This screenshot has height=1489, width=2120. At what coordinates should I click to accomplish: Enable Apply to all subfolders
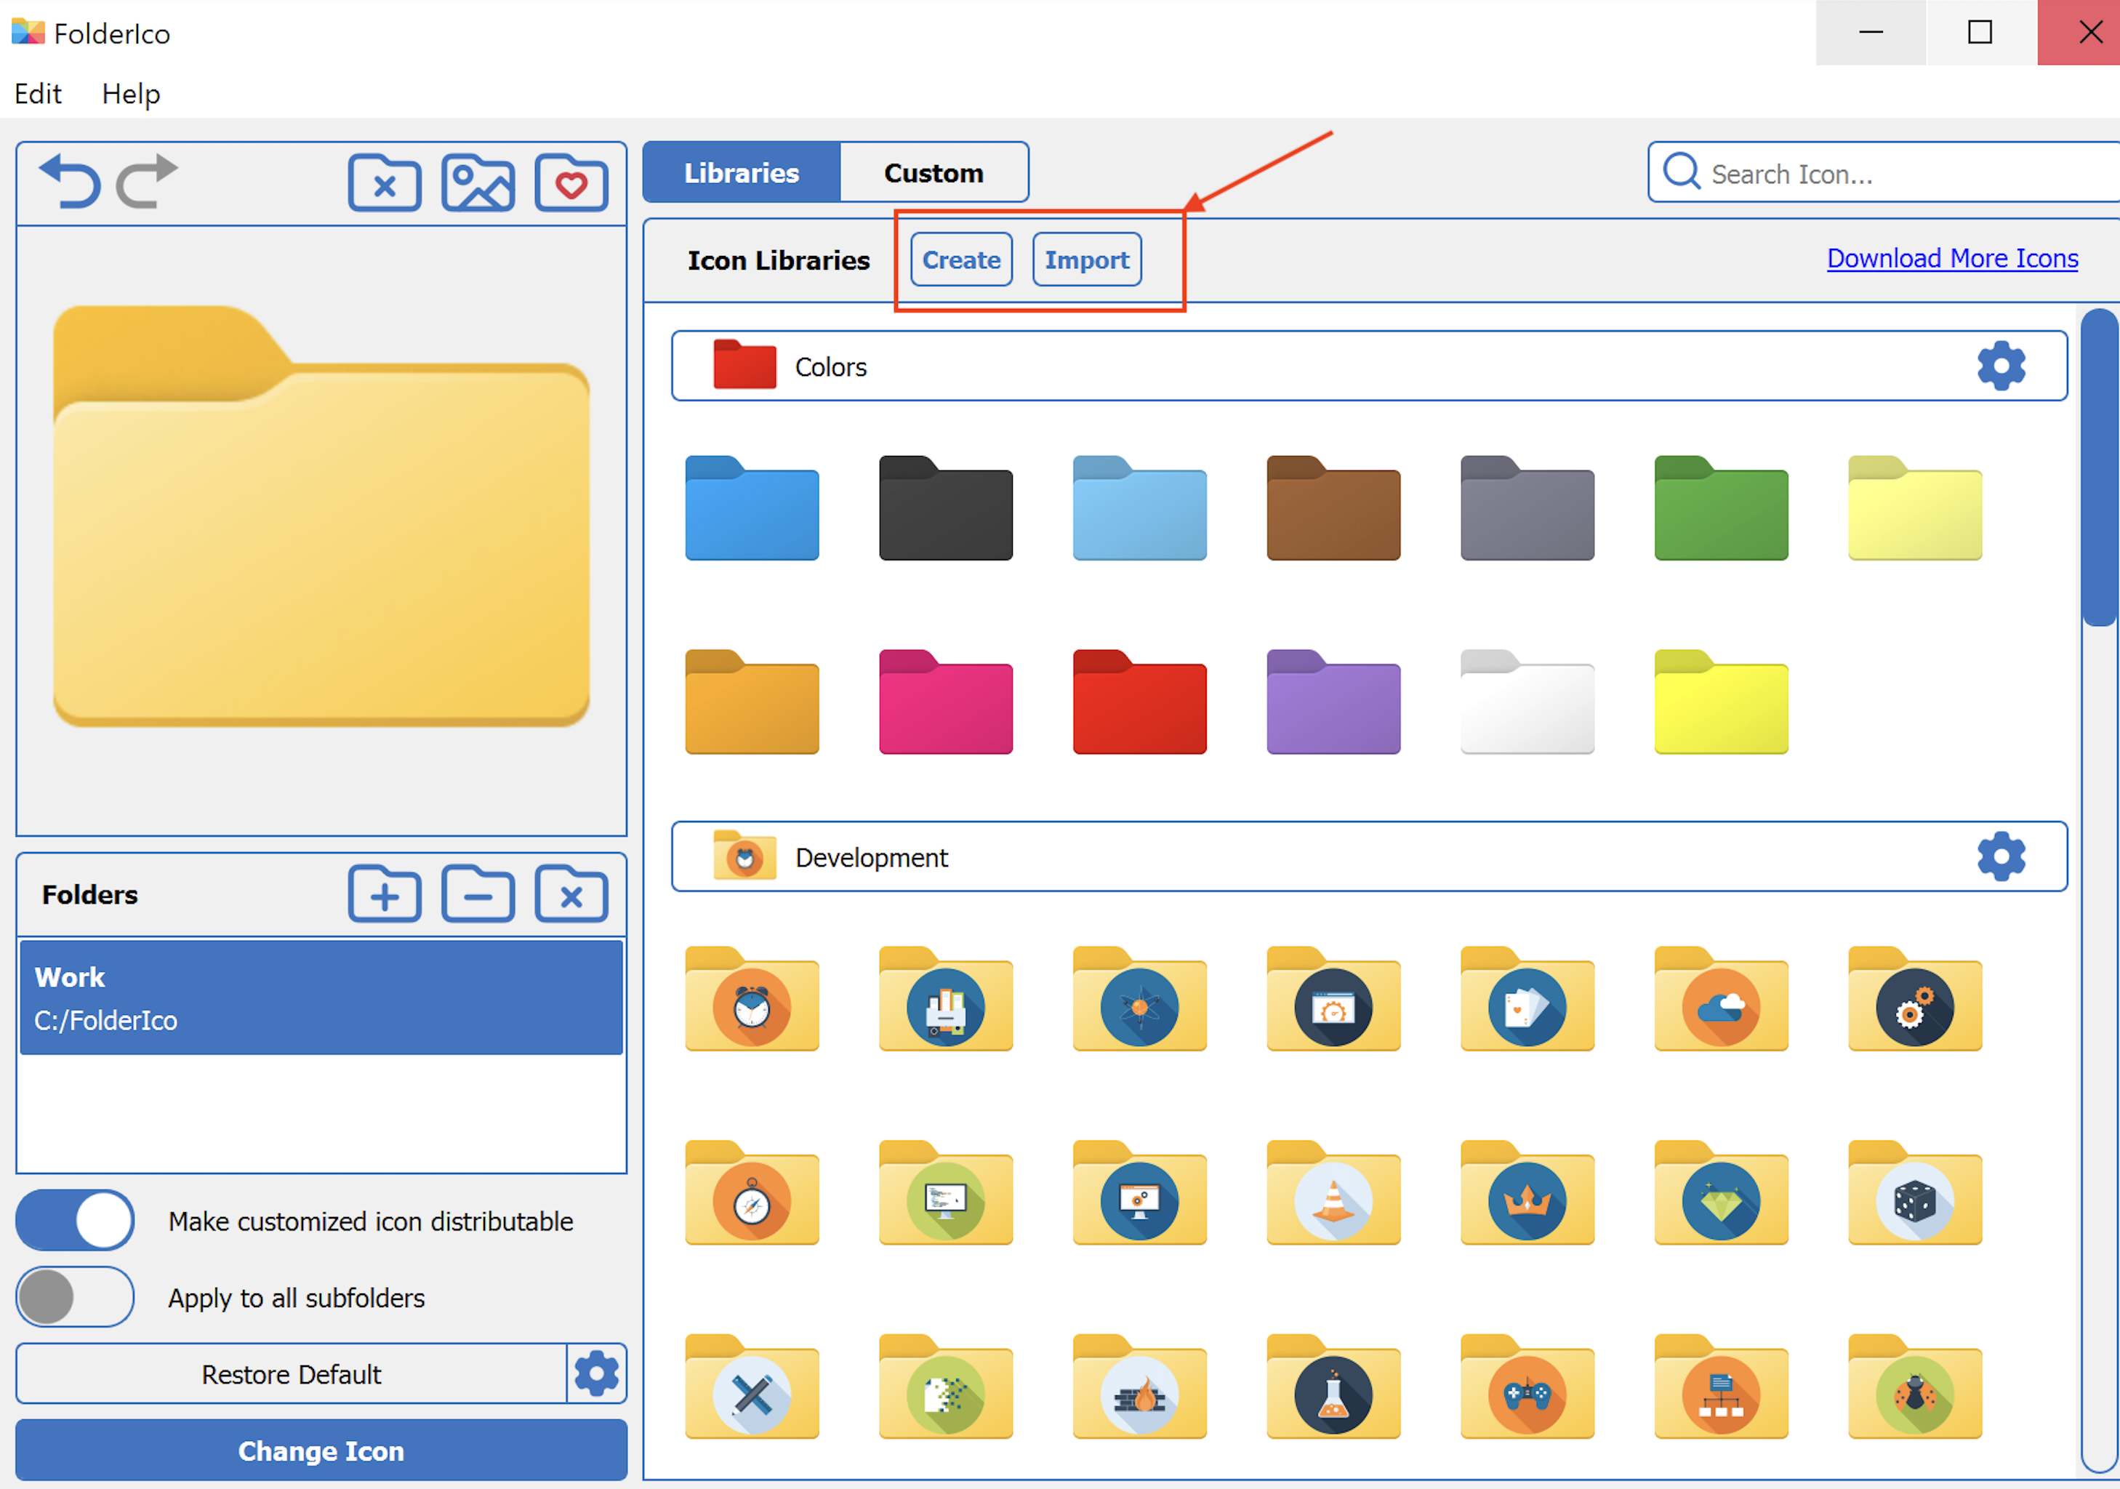(x=75, y=1297)
